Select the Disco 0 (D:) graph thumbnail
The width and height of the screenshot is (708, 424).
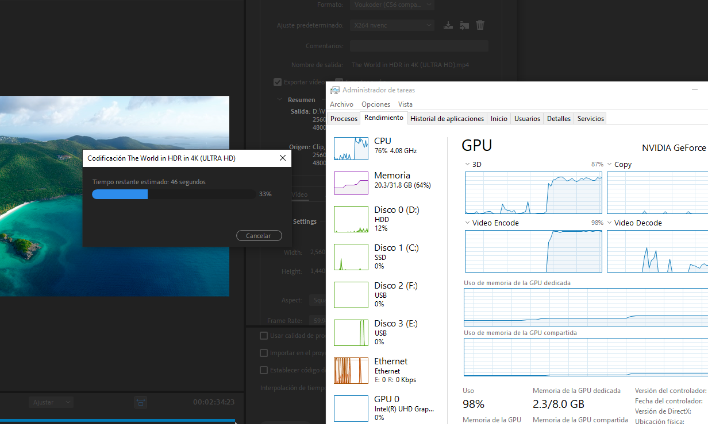coord(351,220)
